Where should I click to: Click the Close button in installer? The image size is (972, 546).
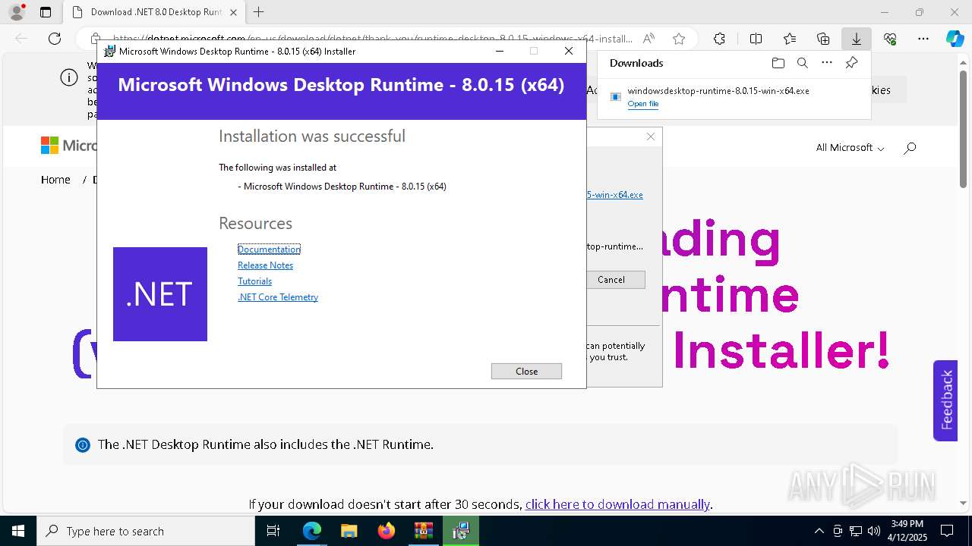coord(526,371)
